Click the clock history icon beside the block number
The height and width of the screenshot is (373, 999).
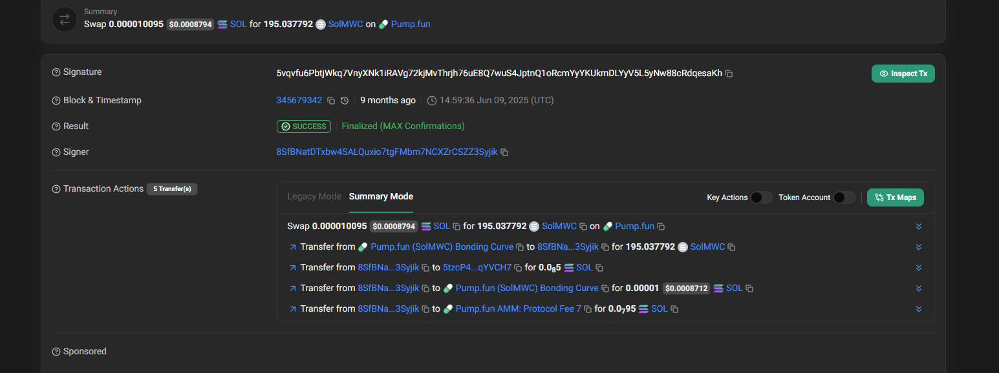[x=343, y=101]
